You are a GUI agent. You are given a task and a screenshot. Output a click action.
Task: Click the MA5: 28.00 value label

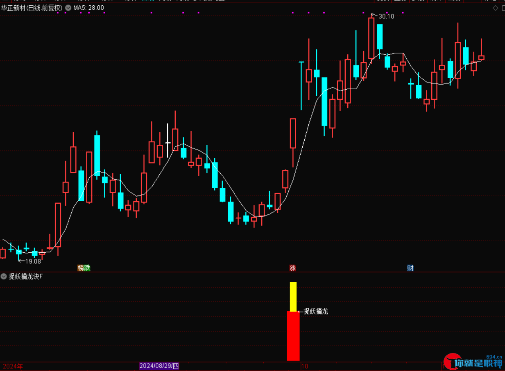(x=88, y=8)
